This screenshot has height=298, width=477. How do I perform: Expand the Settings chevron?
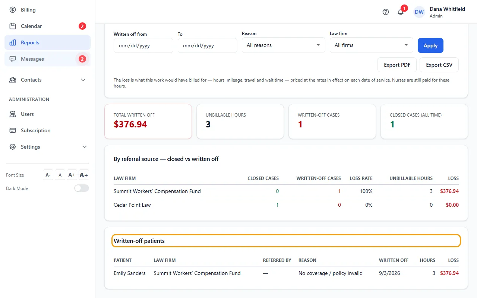click(x=84, y=147)
